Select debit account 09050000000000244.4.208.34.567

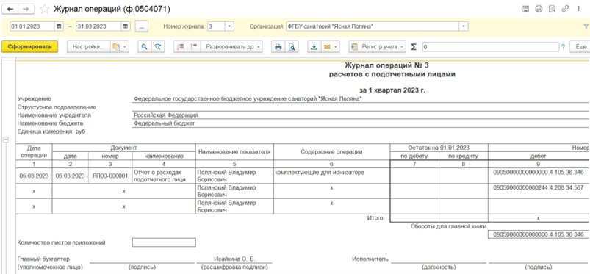[x=539, y=187]
